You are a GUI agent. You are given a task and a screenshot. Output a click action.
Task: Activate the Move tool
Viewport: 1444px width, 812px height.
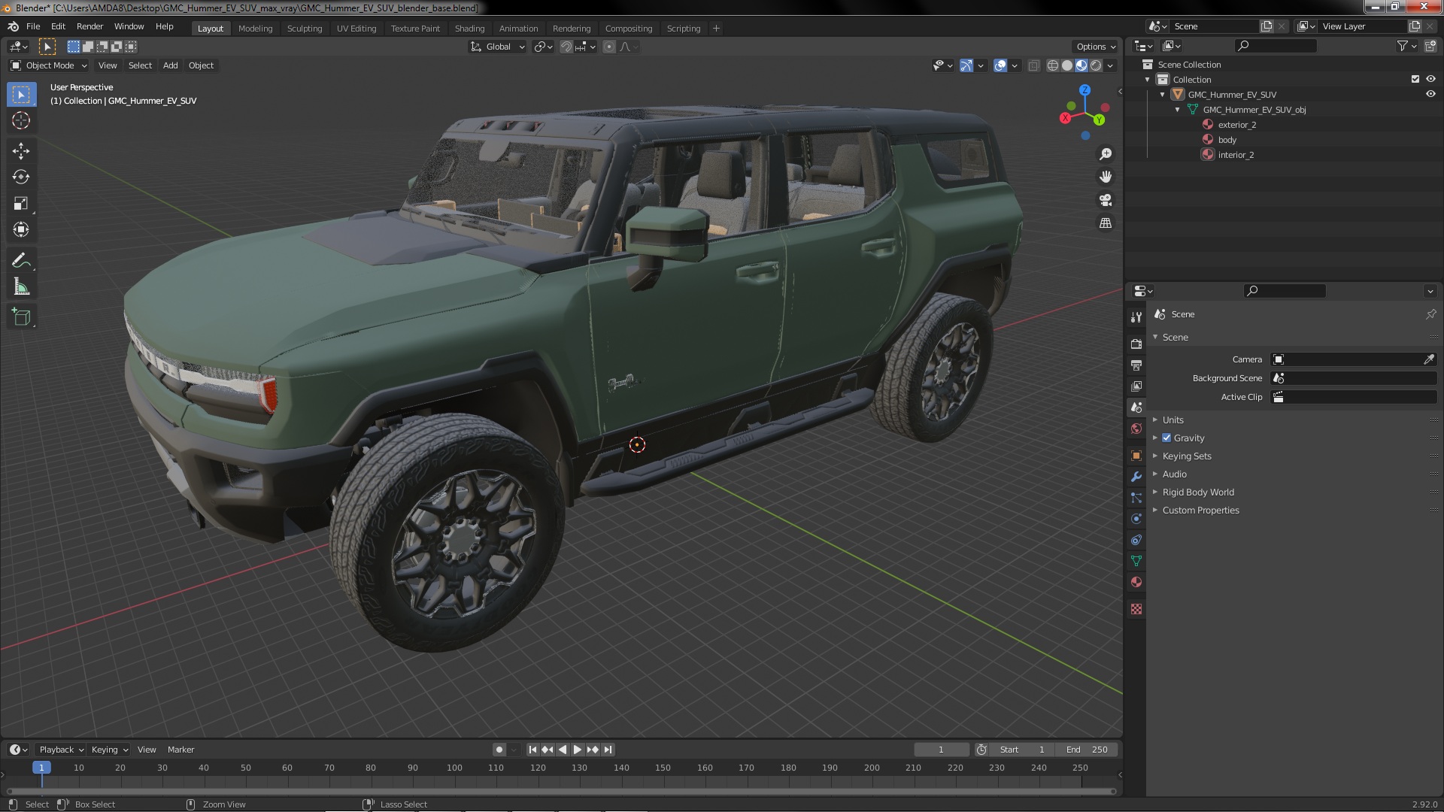point(21,151)
